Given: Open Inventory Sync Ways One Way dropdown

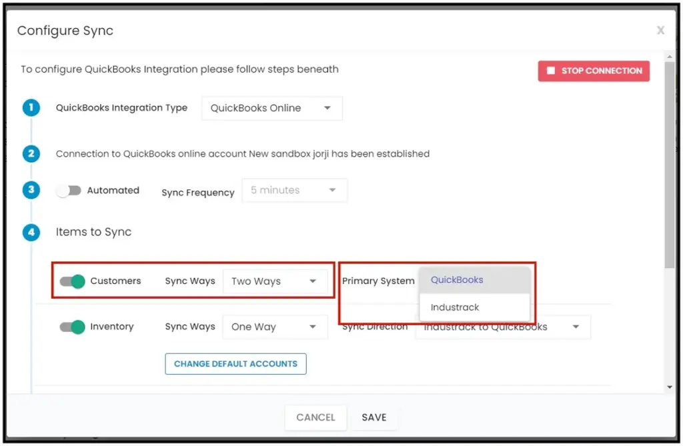Looking at the screenshot, I should (275, 327).
